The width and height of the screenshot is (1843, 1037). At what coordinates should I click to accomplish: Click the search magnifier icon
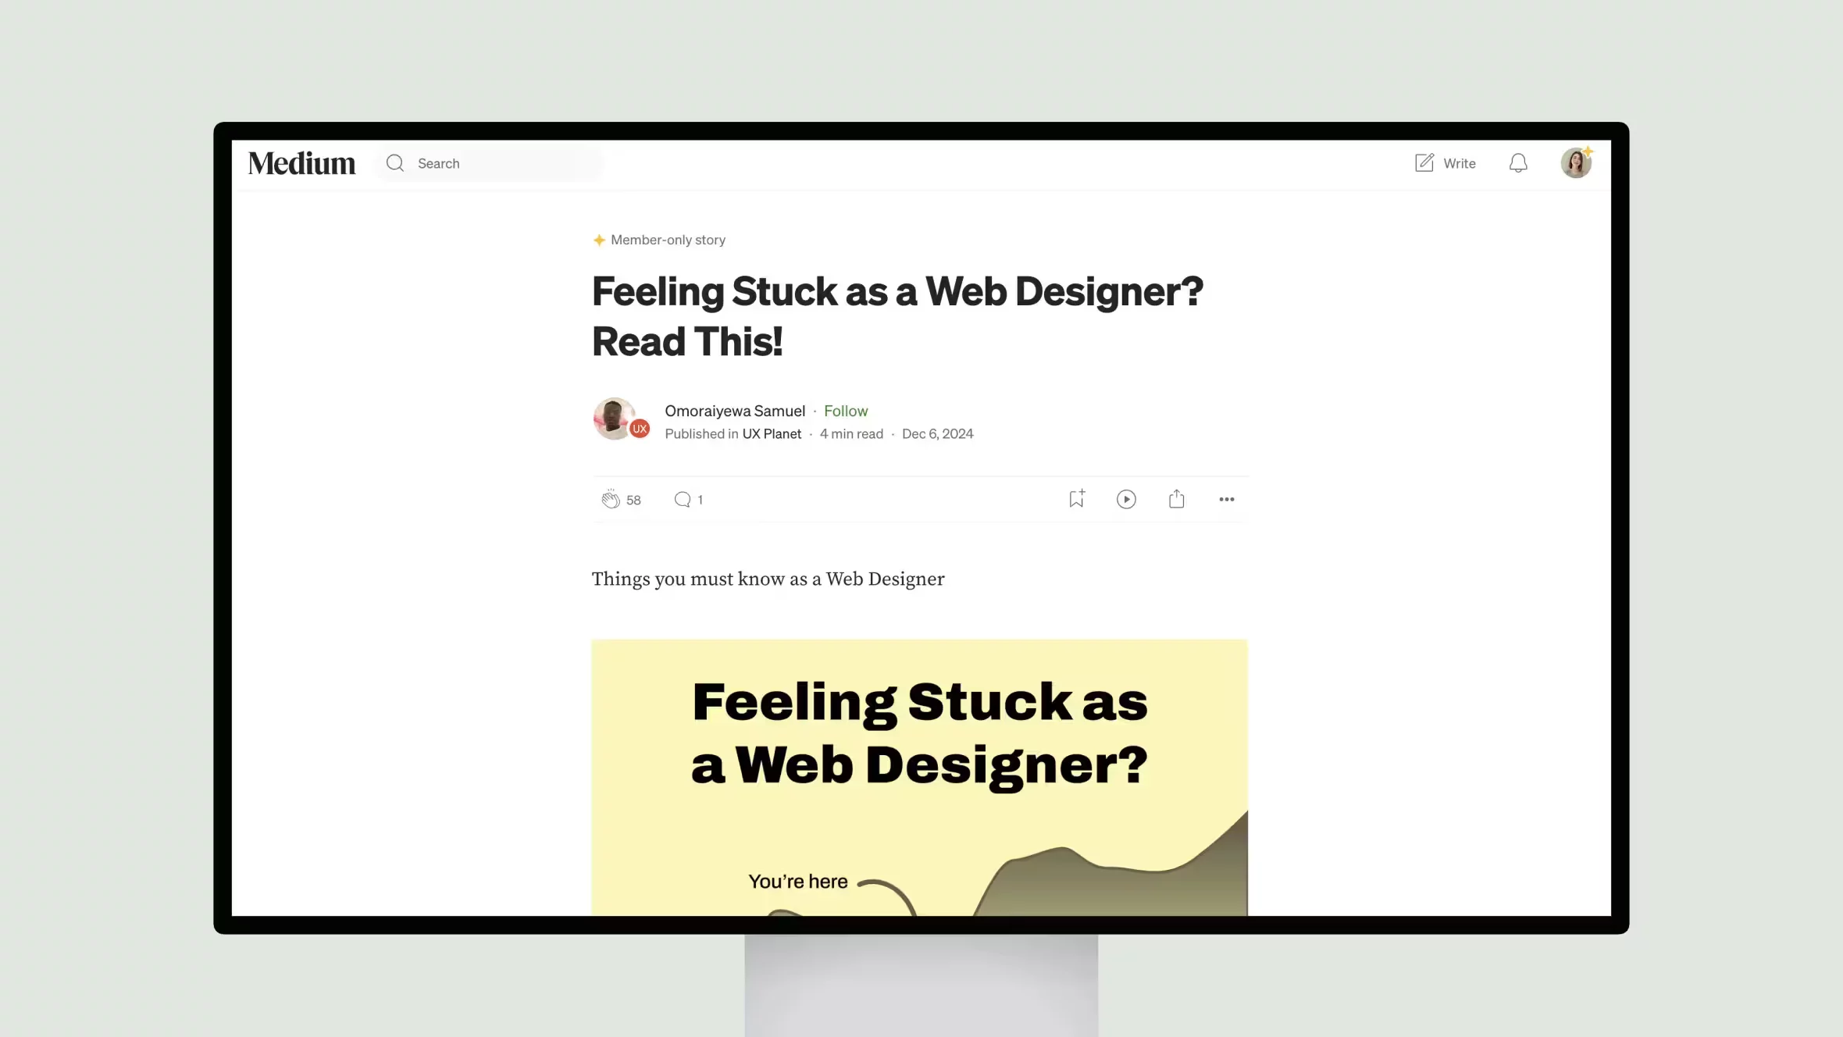pyautogui.click(x=395, y=162)
